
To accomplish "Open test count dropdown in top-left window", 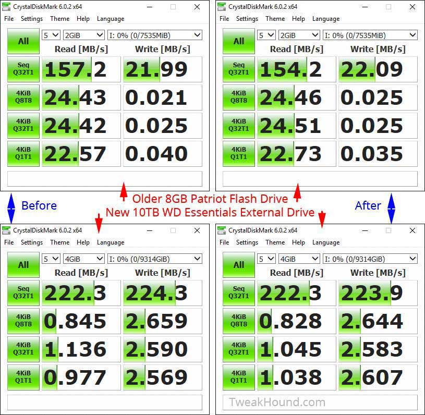I will click(51, 35).
